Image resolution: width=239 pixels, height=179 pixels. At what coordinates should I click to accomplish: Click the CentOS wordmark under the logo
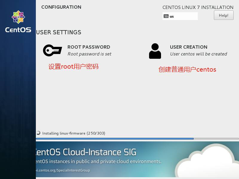pos(18,30)
